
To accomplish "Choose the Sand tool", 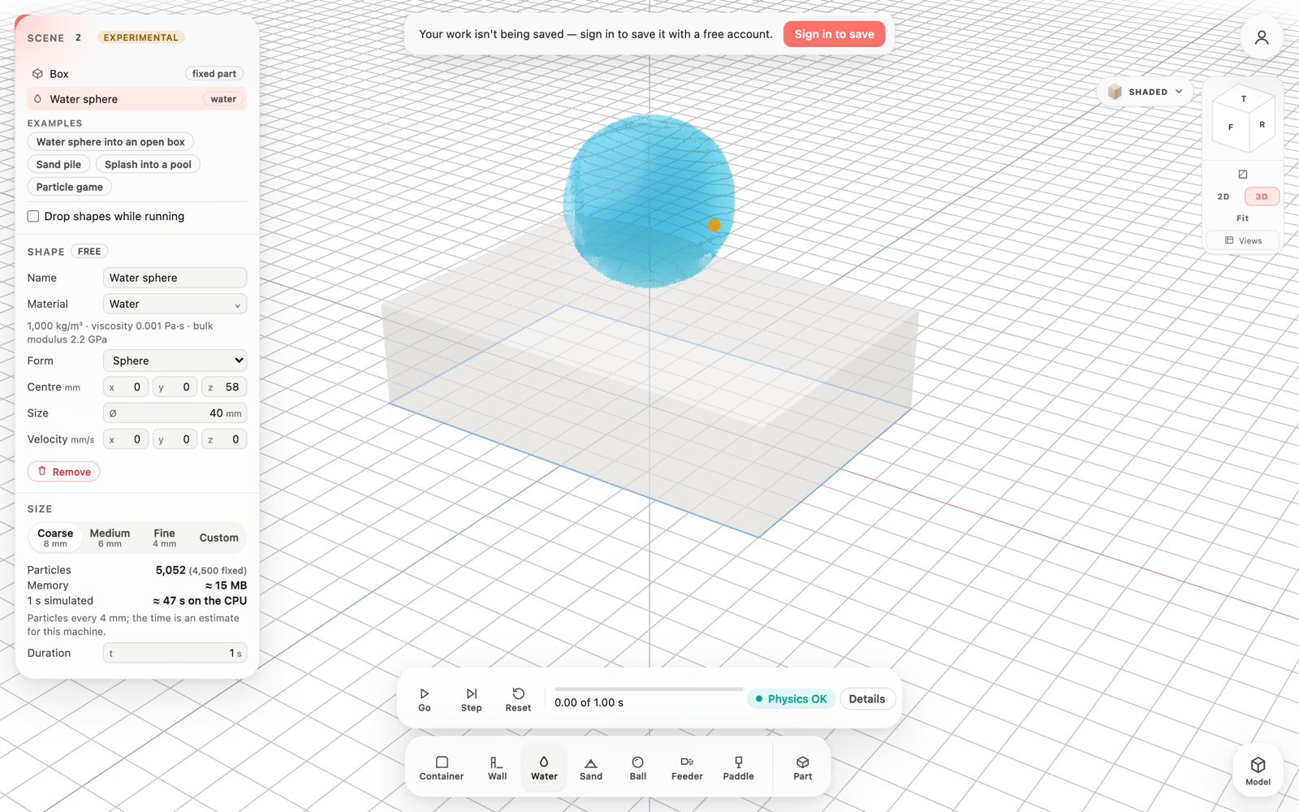I will click(591, 768).
